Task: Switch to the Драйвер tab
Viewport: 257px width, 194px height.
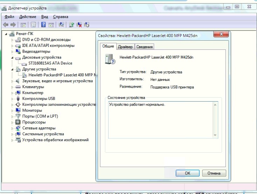Action: (125, 47)
